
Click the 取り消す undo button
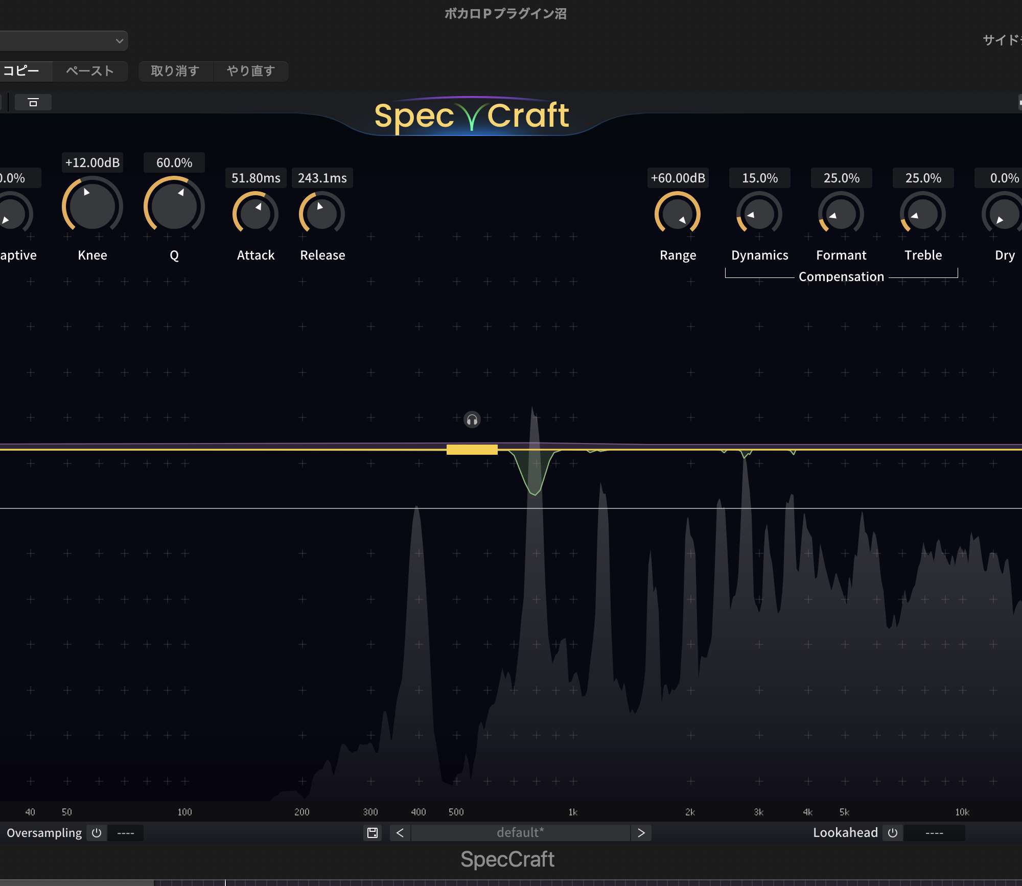[x=175, y=71]
